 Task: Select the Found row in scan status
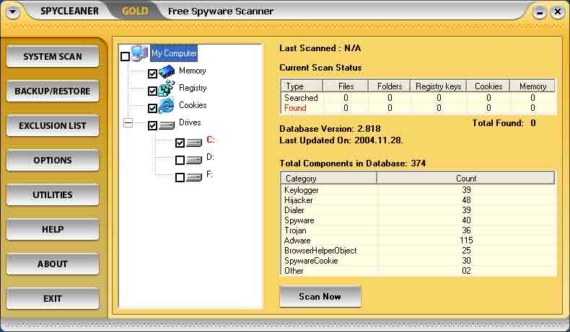(418, 108)
